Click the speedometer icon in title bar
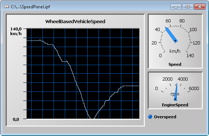 [x=7, y=7]
